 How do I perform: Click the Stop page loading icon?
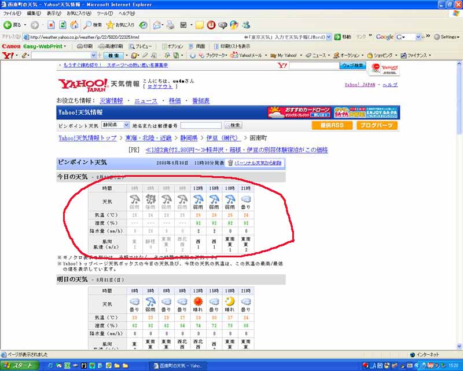(51, 25)
